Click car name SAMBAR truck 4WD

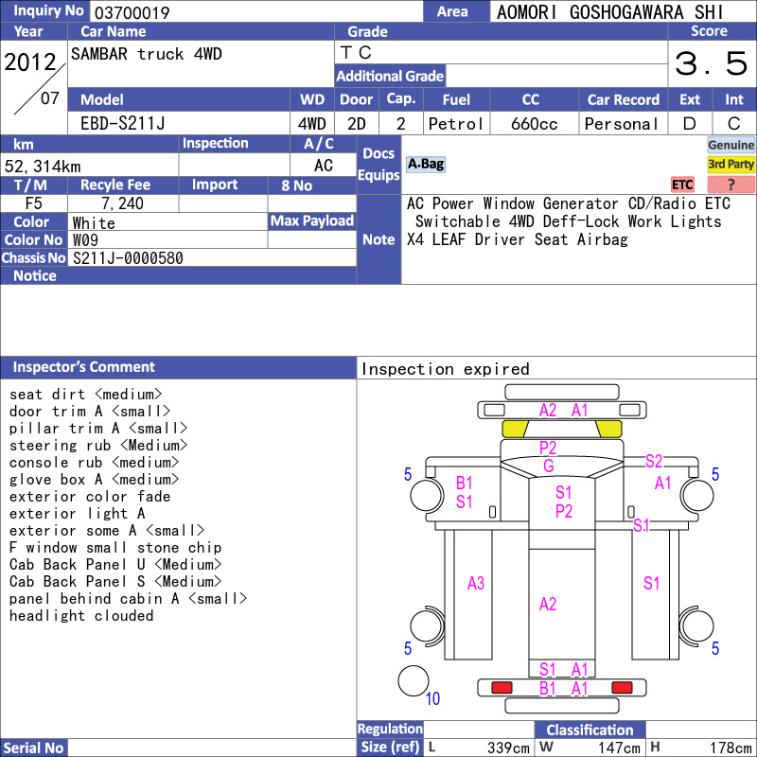pos(147,54)
